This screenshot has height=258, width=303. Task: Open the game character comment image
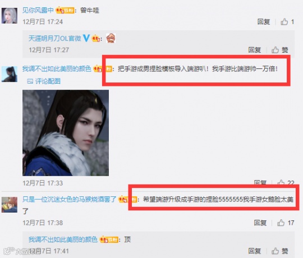[66, 133]
